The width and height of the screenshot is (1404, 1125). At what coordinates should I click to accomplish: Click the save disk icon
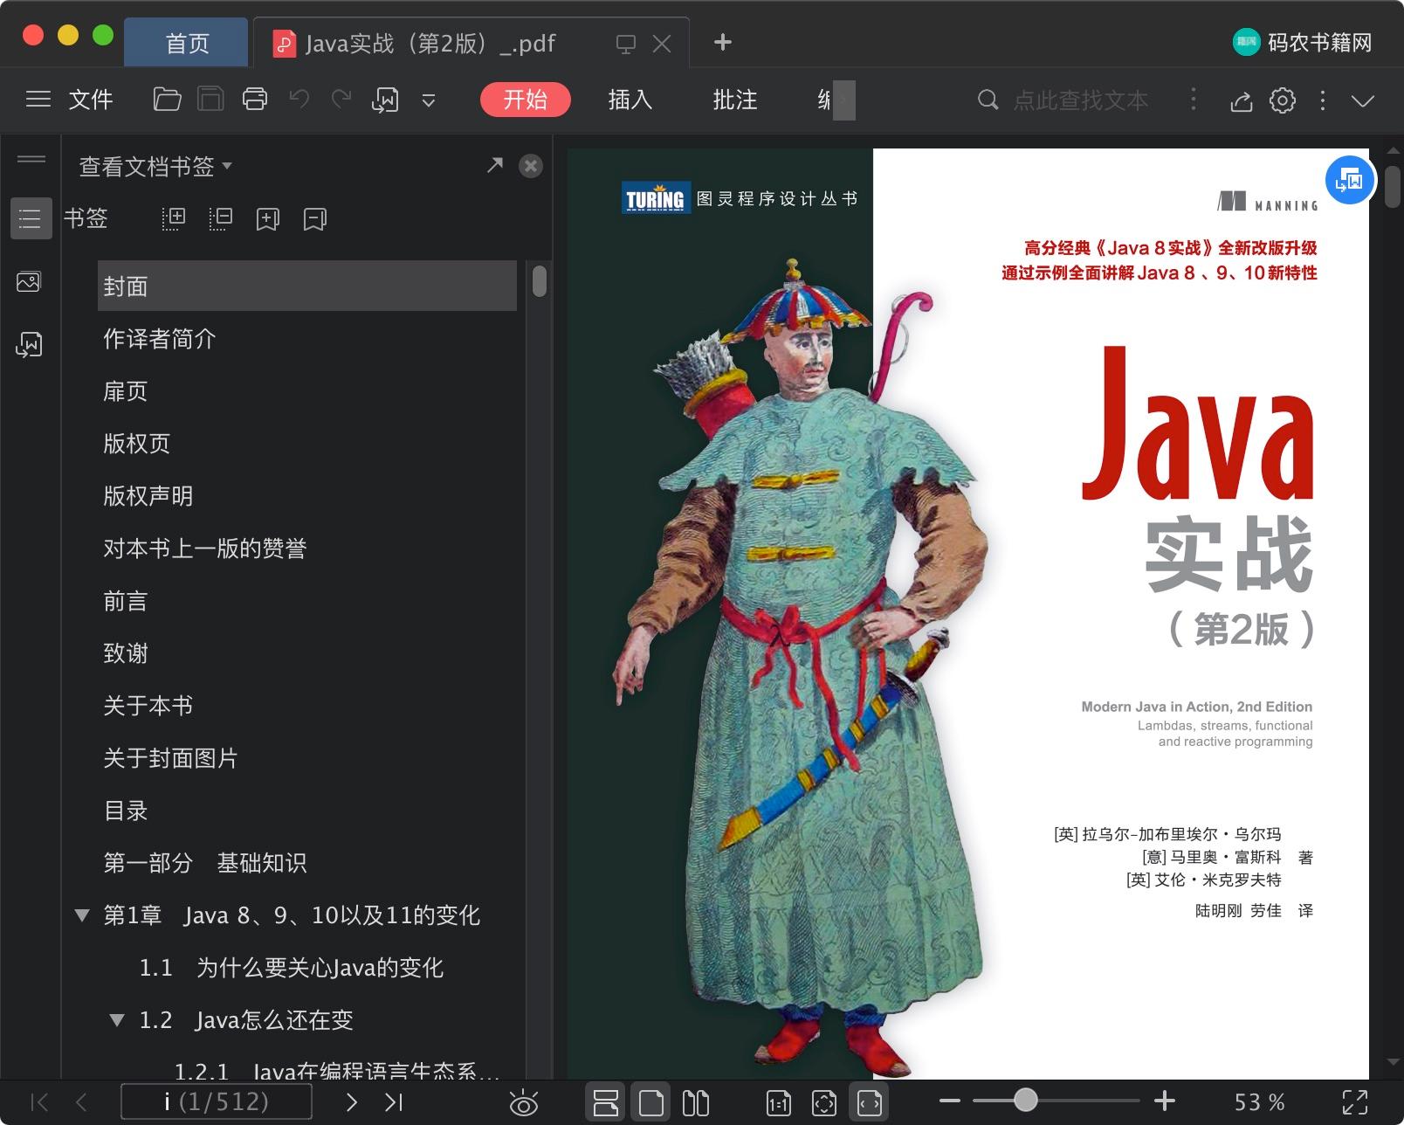[x=210, y=100]
